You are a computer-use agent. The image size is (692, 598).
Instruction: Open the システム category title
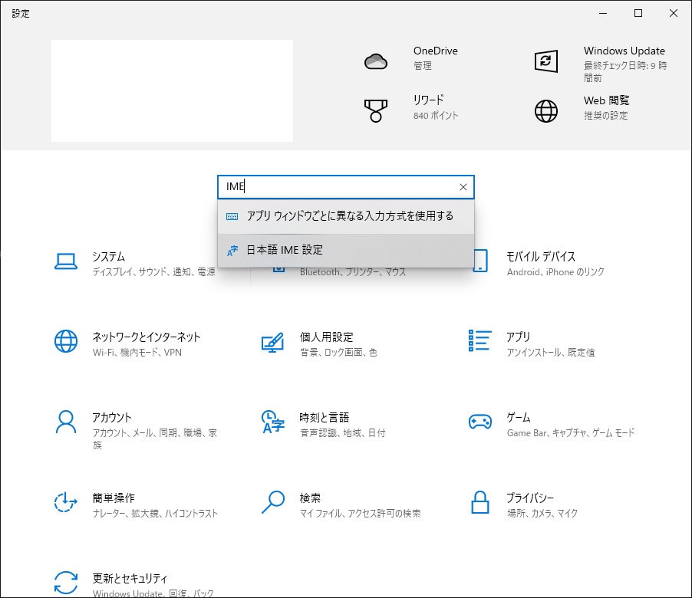(109, 256)
